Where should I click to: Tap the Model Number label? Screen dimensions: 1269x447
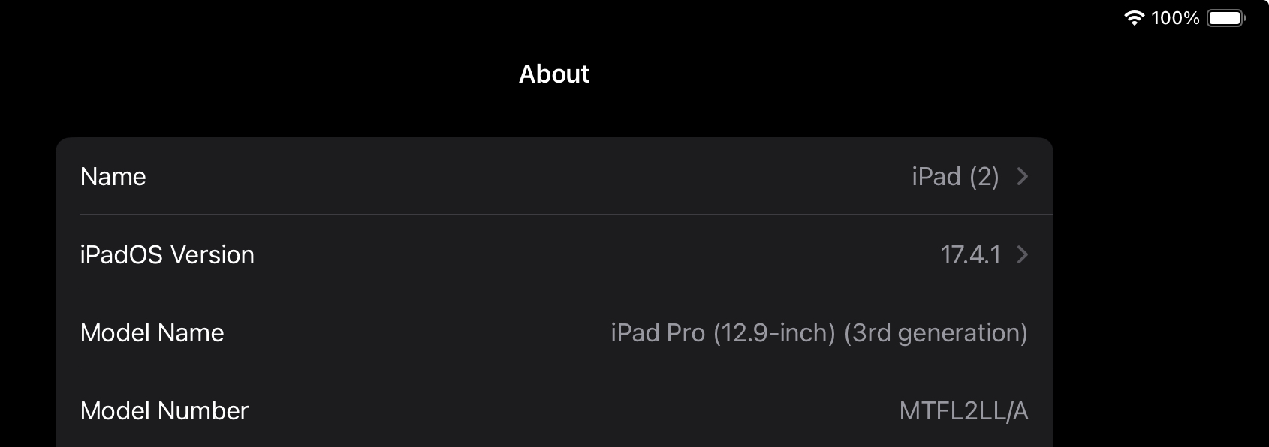tap(164, 410)
